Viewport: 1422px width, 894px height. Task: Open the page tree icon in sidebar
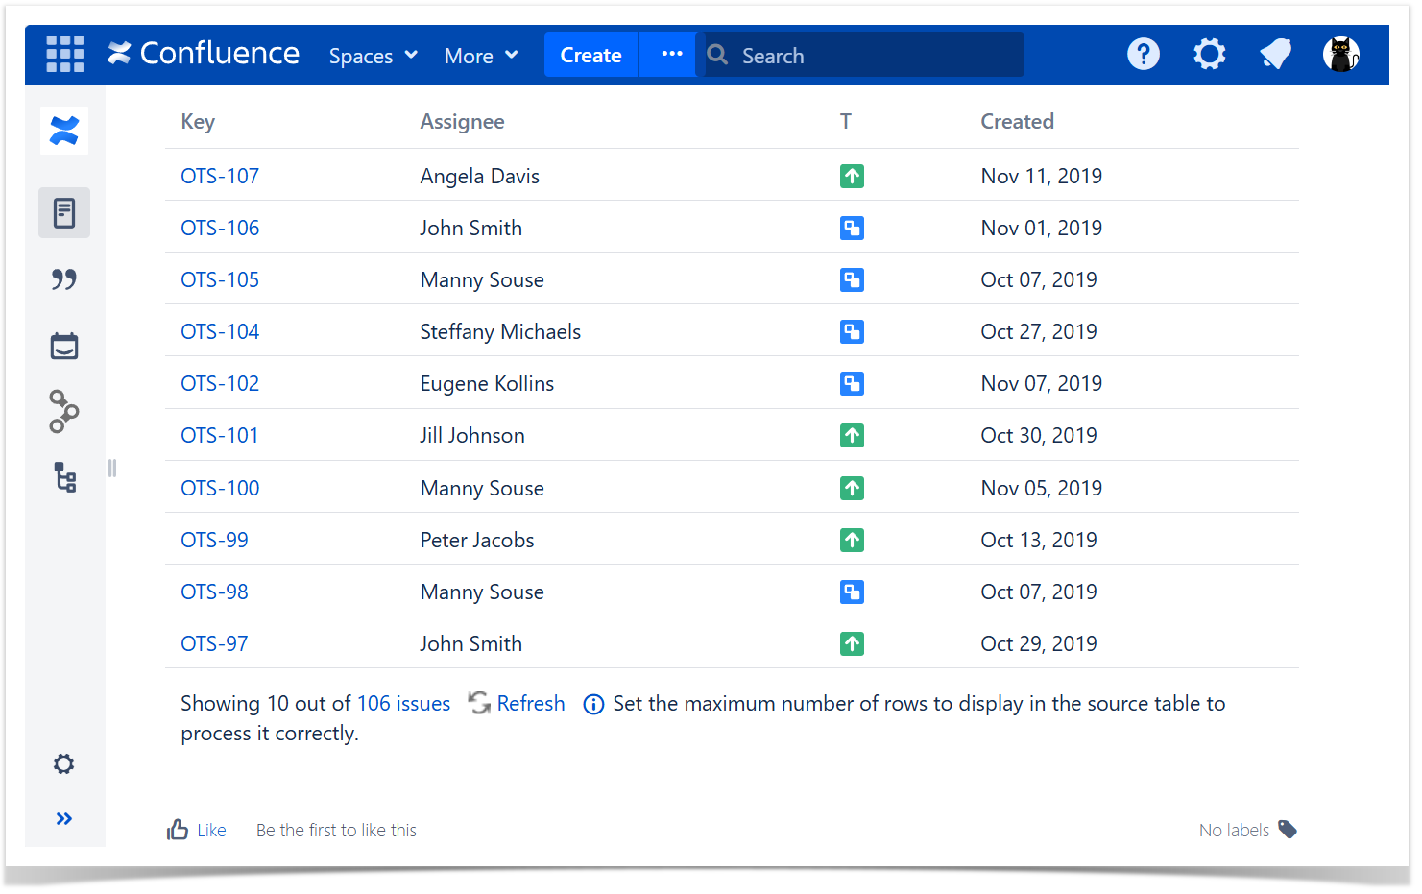point(64,477)
